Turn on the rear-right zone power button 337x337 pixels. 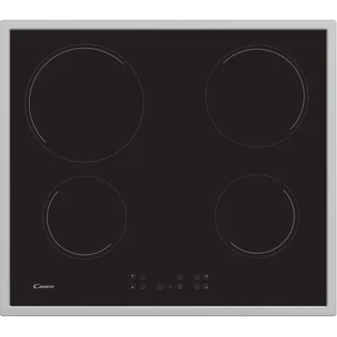tap(197, 277)
